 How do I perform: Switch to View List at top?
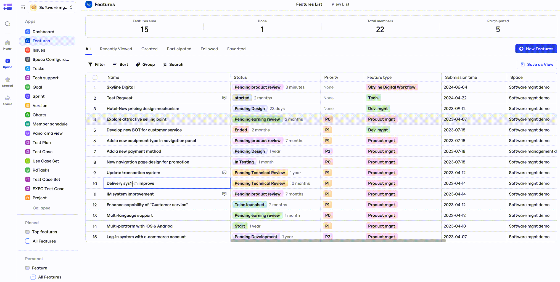coord(340,4)
